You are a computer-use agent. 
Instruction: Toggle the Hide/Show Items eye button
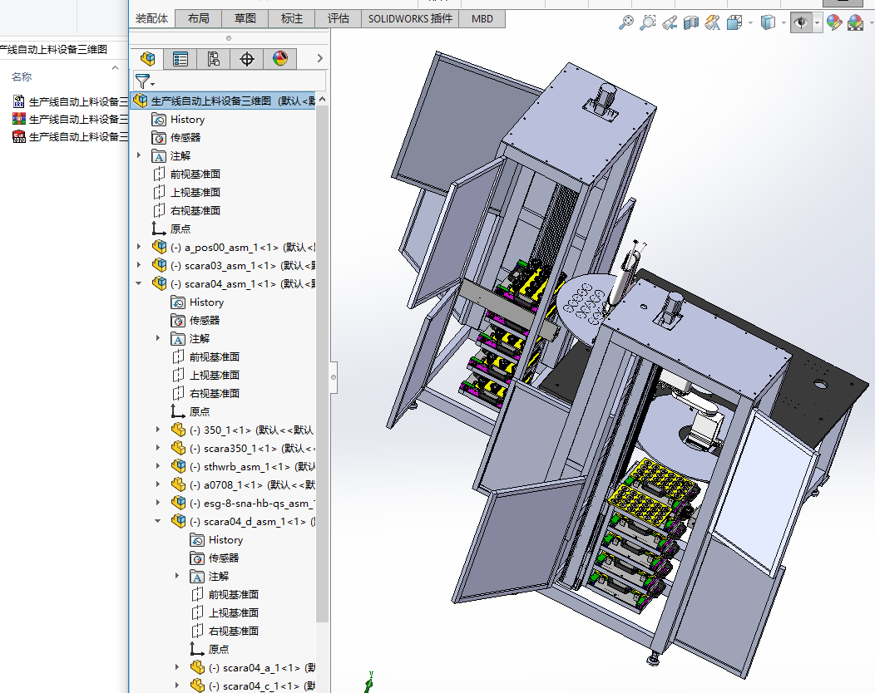pyautogui.click(x=801, y=23)
